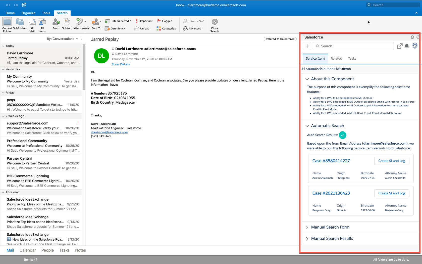Screen dimensions: 422x264
Task: Open the Partner Central welcome email
Action: point(41,163)
